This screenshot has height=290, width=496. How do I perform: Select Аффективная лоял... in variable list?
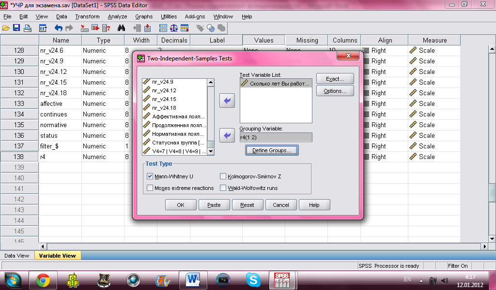pos(174,116)
